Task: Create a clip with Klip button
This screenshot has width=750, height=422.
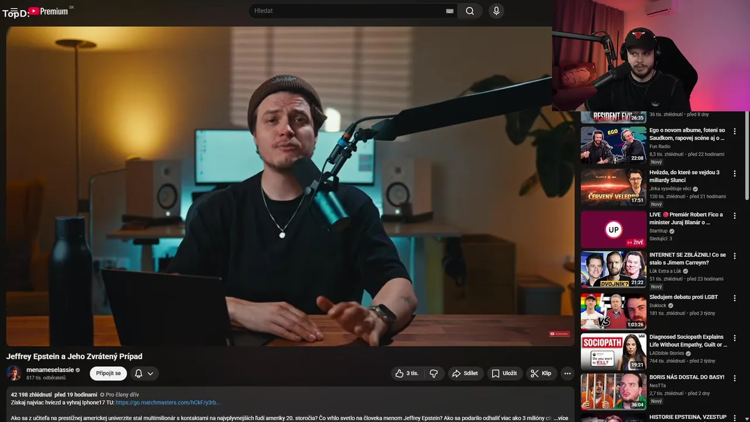Action: pos(541,373)
